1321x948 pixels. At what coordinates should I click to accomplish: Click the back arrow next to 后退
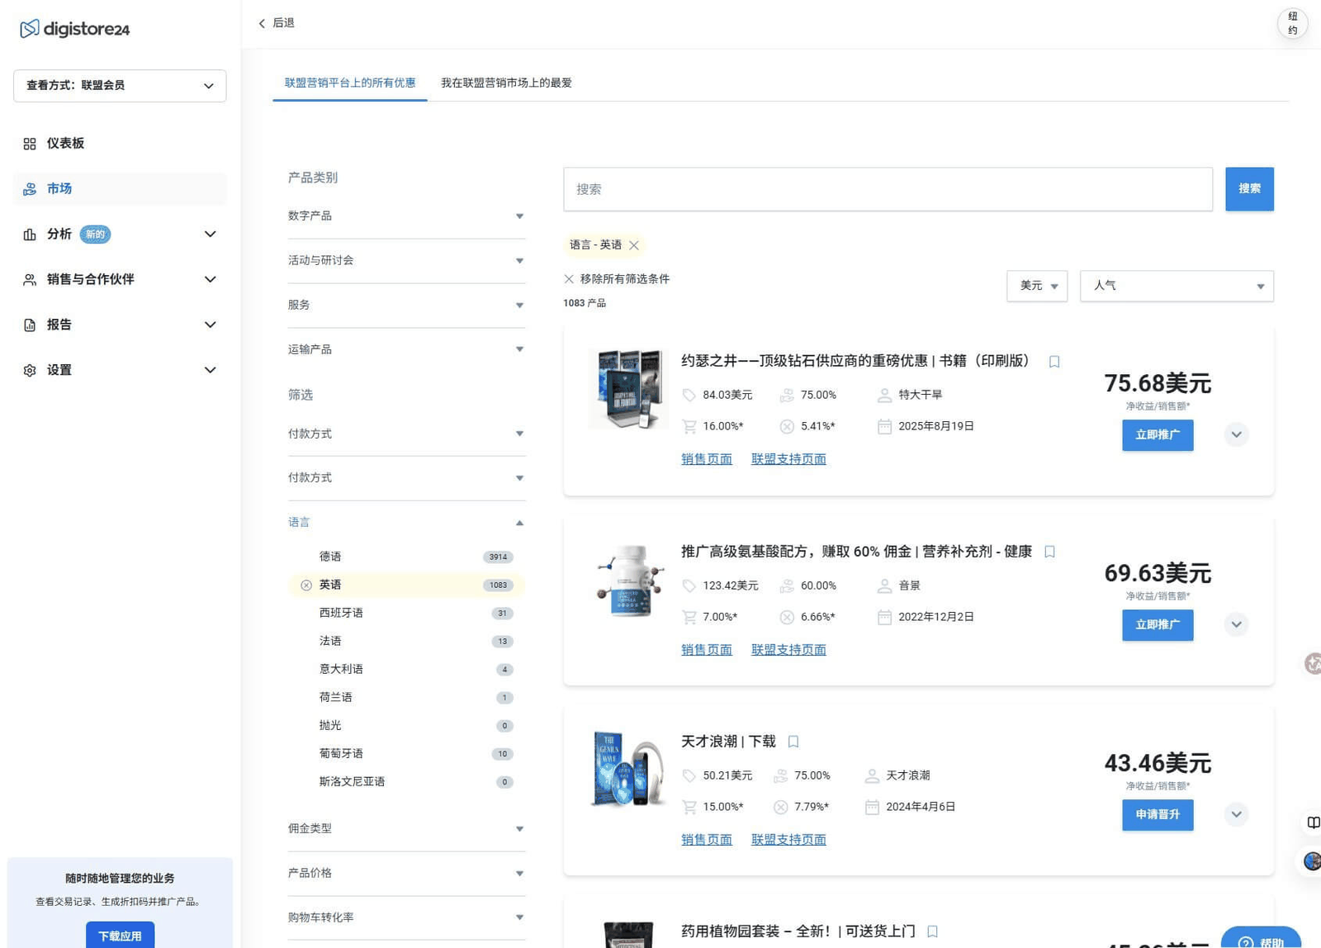262,23
